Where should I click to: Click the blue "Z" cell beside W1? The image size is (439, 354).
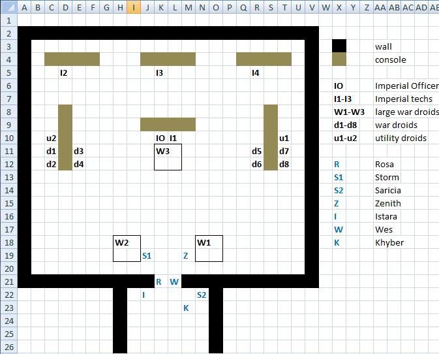pos(189,255)
